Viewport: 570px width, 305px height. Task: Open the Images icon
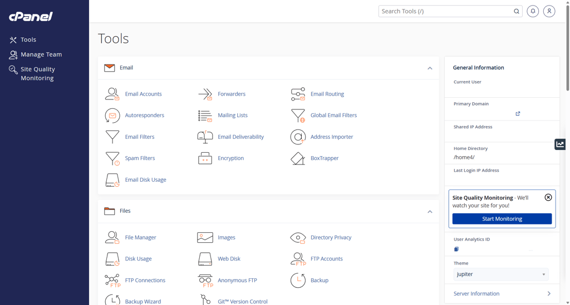pyautogui.click(x=205, y=238)
